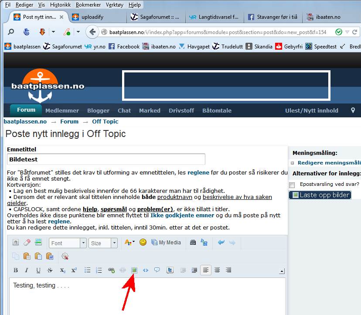Open My Media in the editor toolbar
The image size is (361, 315).
pos(166,243)
